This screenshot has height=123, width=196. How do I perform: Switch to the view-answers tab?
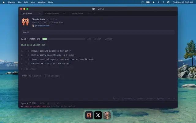click(55, 14)
